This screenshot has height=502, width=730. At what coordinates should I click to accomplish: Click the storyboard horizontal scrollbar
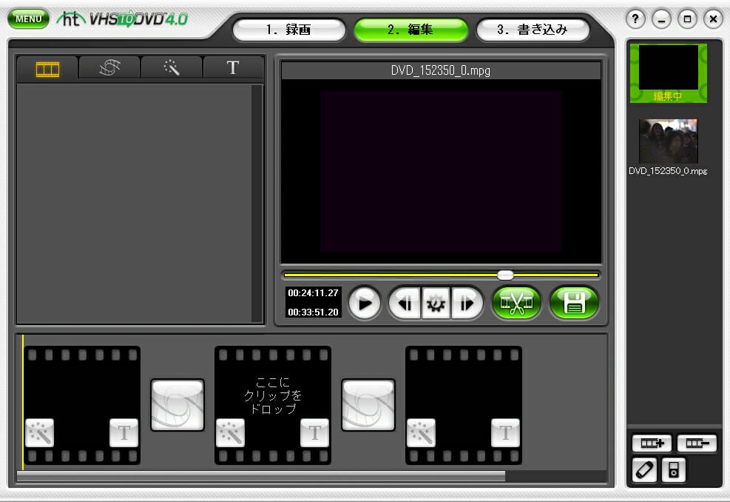(261, 476)
